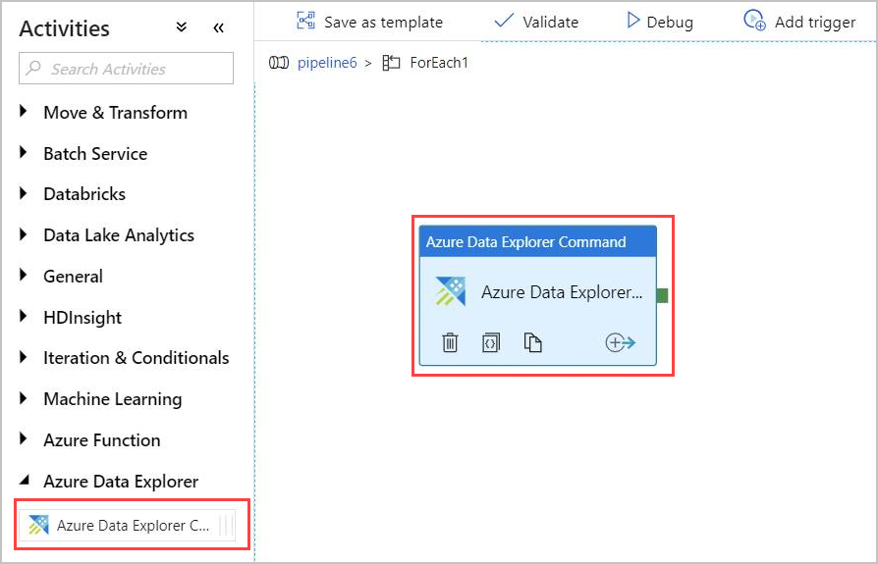Click Add trigger button text

[815, 23]
